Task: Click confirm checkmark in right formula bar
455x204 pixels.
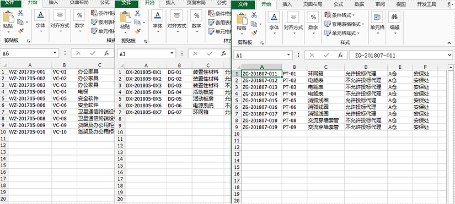Action: click(x=326, y=55)
